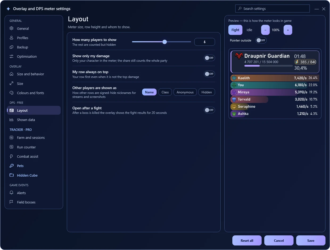Click the Alerts bell icon
Viewport: 330px width, 250px height.
pyautogui.click(x=11, y=193)
